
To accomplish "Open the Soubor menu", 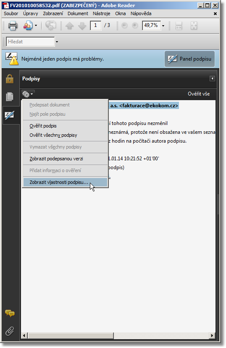I will pos(11,13).
